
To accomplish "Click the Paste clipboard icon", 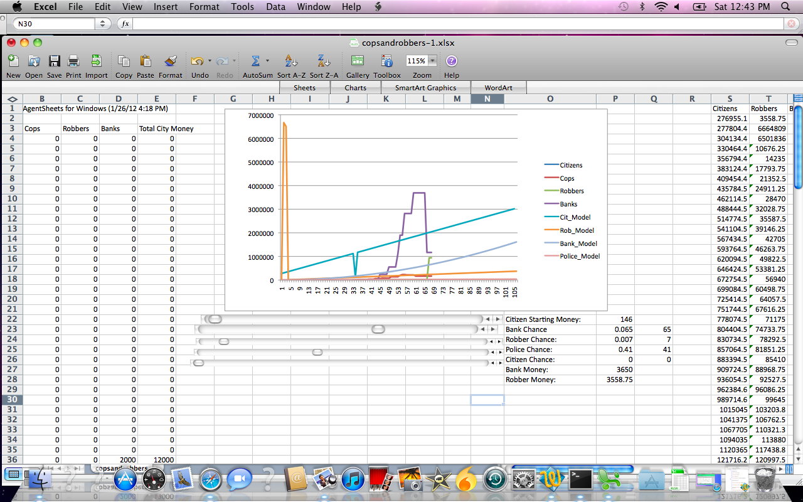I will click(145, 61).
